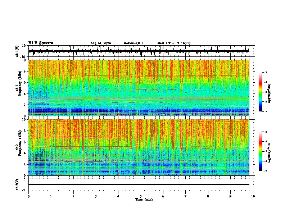Click the ch.1 spectrogram panel
The height and width of the screenshot is (220, 285).
(x=139, y=88)
